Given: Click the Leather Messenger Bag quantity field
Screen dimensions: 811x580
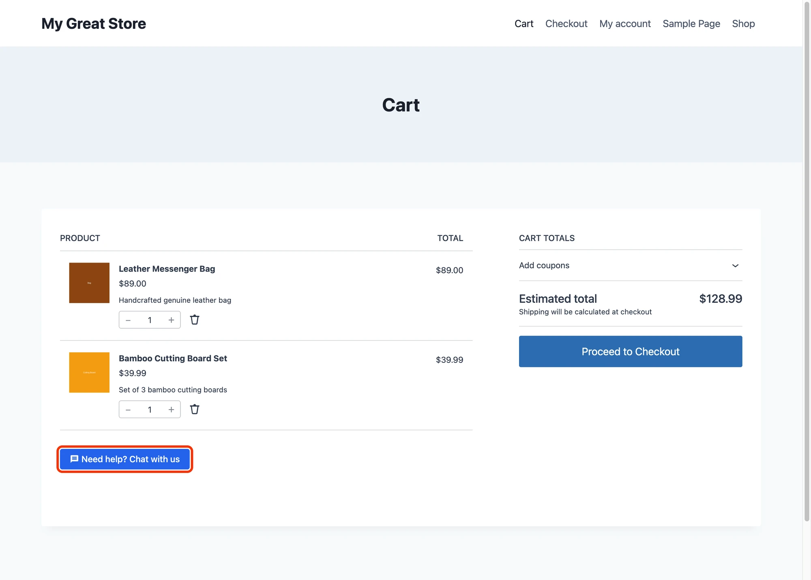Looking at the screenshot, I should pyautogui.click(x=150, y=320).
